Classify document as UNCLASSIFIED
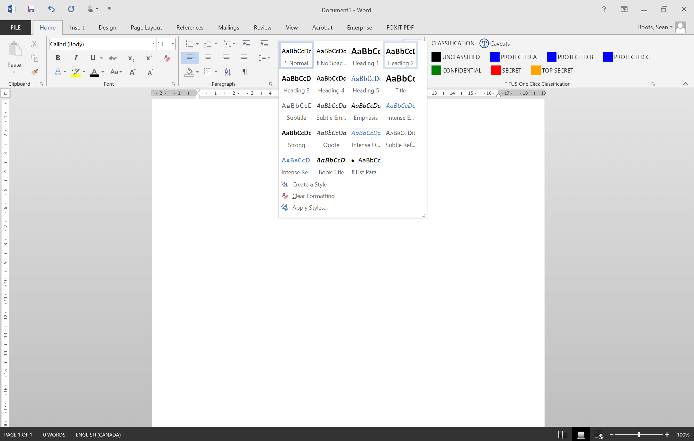The height and width of the screenshot is (441, 694). point(456,57)
